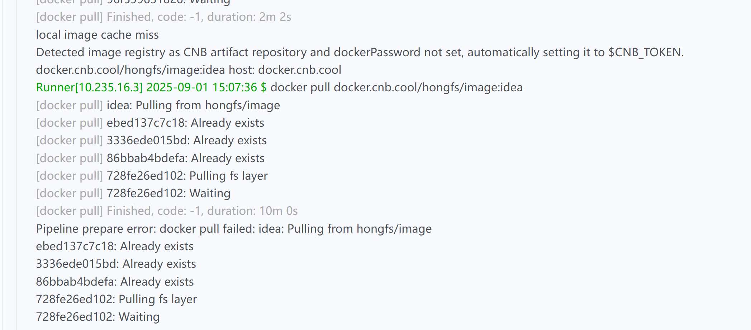The image size is (751, 330).
Task: Click the [docker pull] ebed137c7c18 Already exists line
Action: pyautogui.click(x=150, y=123)
